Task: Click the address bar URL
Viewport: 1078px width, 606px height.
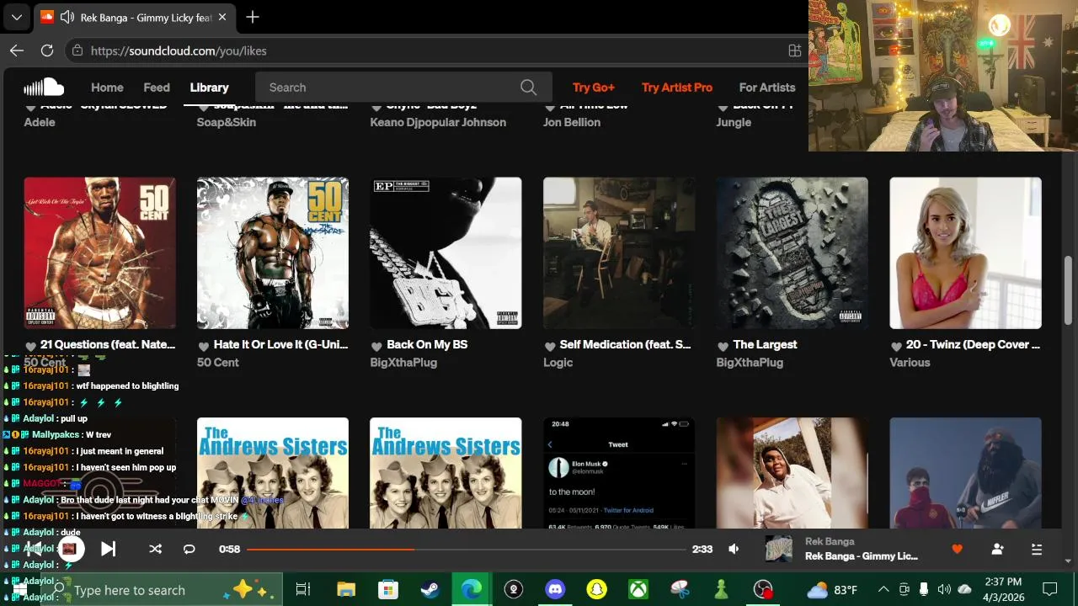Action: tap(179, 50)
